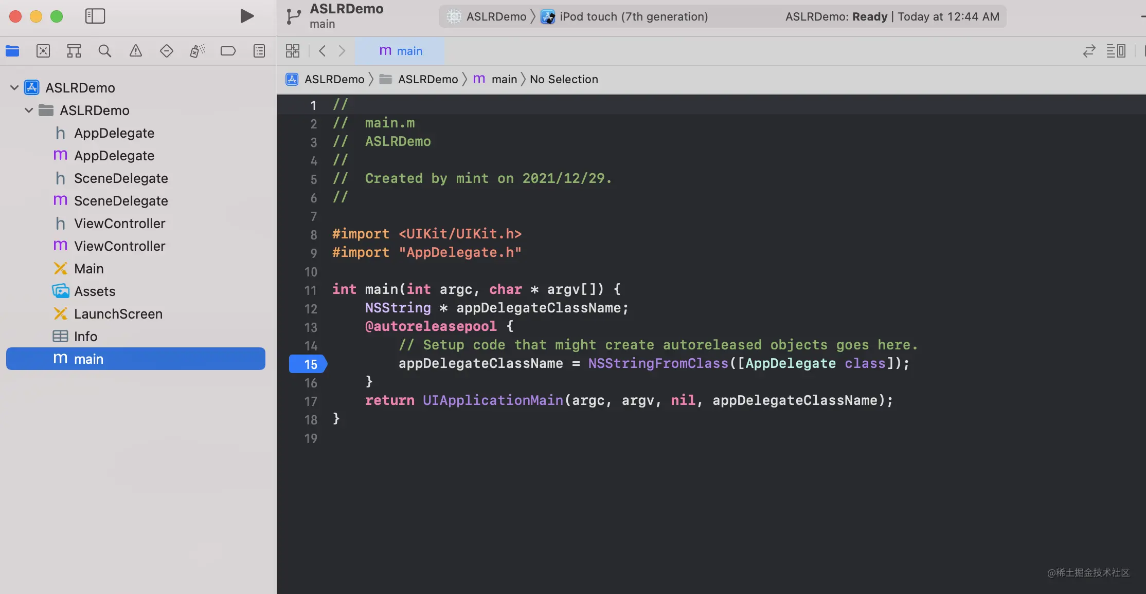Click the code review swap arrows icon

(1089, 51)
